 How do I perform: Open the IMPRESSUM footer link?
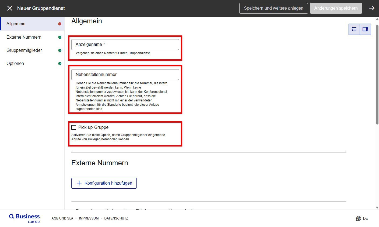pos(89,218)
